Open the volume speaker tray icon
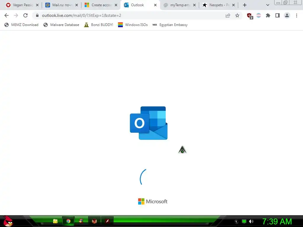The height and width of the screenshot is (227, 303). point(251,221)
